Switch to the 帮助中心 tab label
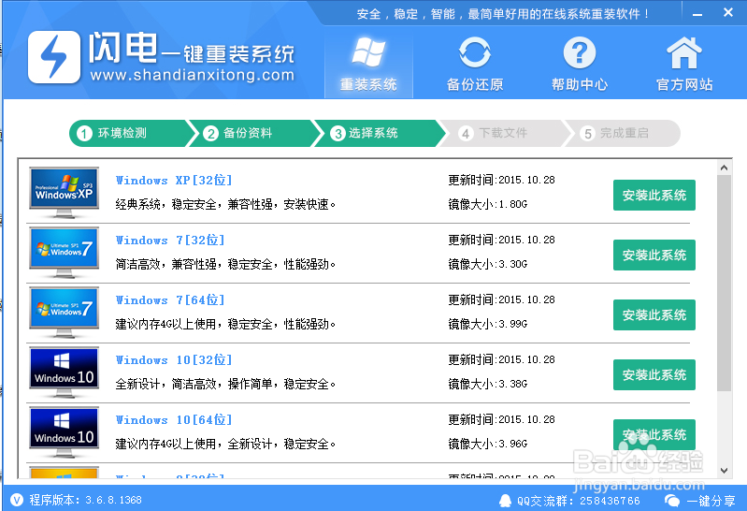 click(580, 84)
